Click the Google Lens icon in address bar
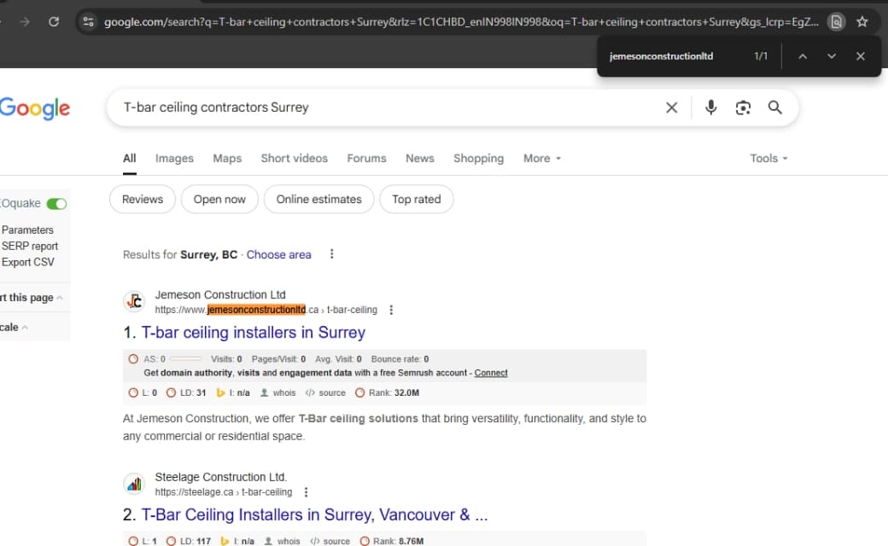The width and height of the screenshot is (888, 546). click(x=836, y=22)
